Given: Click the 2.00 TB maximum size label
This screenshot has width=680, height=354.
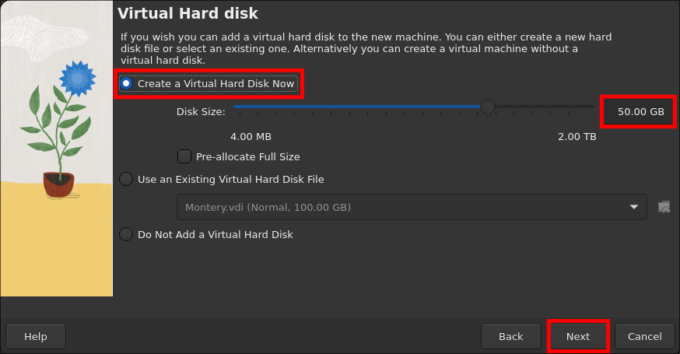Looking at the screenshot, I should pyautogui.click(x=577, y=137).
